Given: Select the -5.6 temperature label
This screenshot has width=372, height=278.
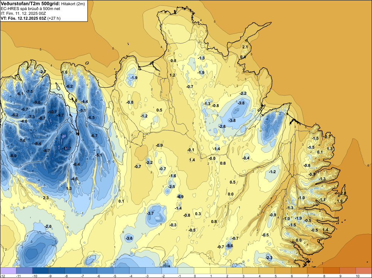Looking at the screenshot, I should coord(230,246).
